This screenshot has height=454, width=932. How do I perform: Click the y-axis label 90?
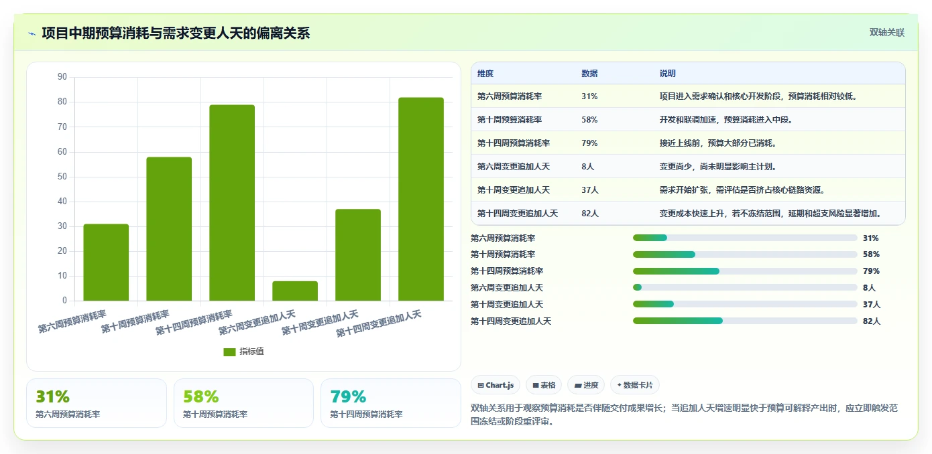coord(62,77)
